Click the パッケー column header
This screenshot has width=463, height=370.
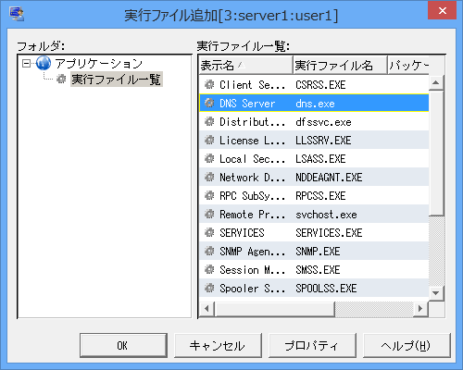pos(408,65)
